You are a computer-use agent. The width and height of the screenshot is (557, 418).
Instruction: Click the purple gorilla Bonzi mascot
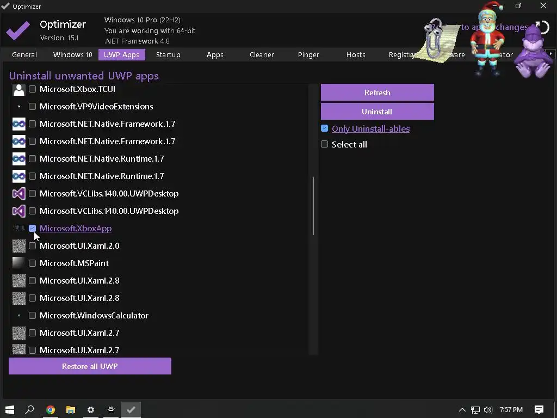point(533,52)
